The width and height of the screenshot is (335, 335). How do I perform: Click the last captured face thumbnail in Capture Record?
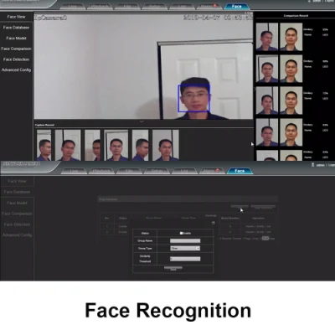[x=166, y=145]
